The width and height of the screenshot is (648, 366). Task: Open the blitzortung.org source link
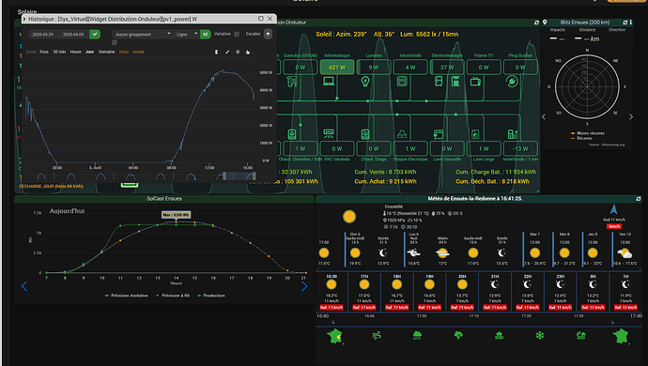(607, 145)
